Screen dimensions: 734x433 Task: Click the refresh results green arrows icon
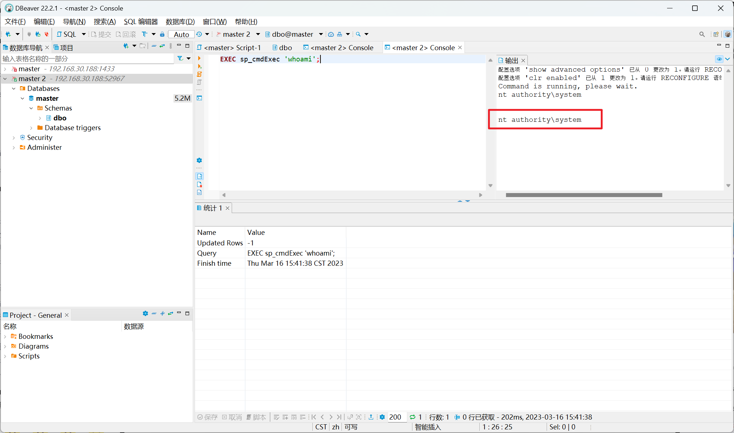click(x=412, y=417)
